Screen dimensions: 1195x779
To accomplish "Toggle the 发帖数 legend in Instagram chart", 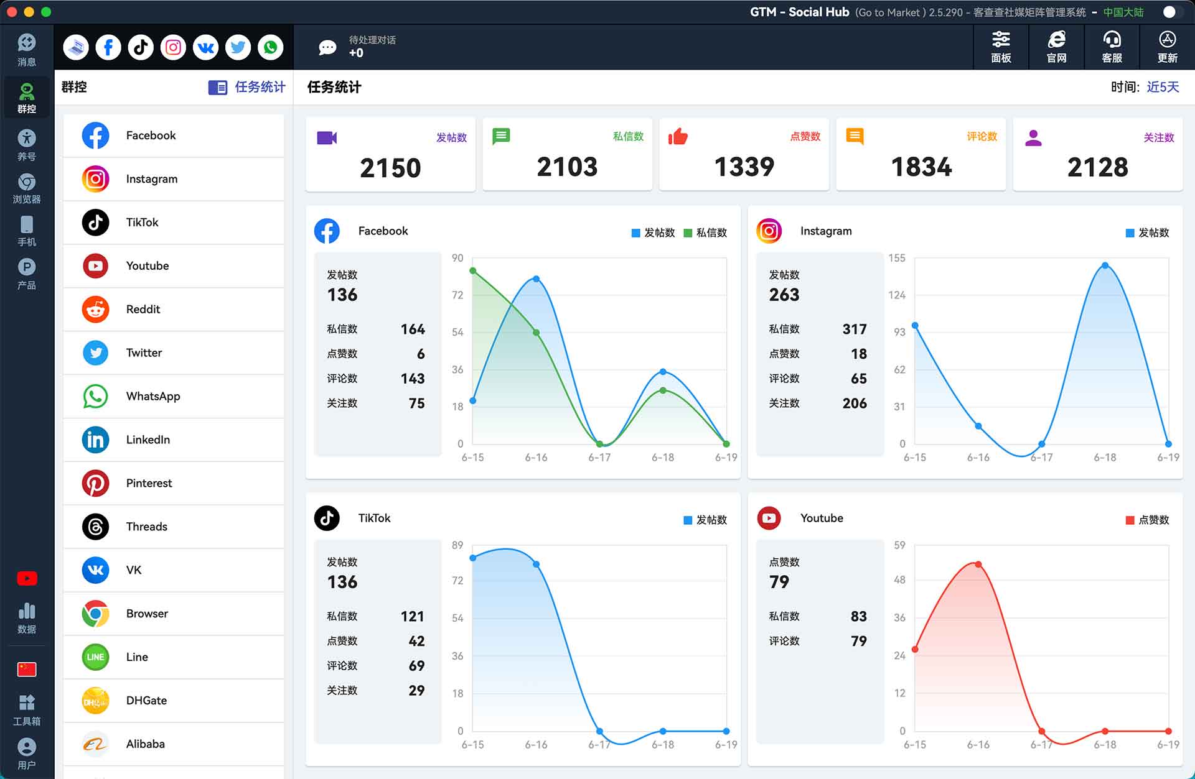I will pyautogui.click(x=1147, y=233).
